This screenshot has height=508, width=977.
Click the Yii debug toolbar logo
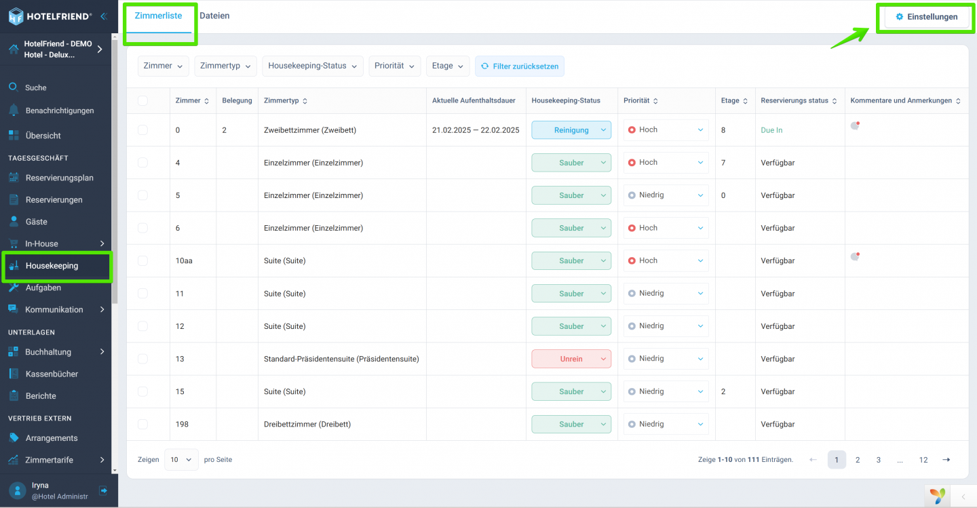[938, 496]
